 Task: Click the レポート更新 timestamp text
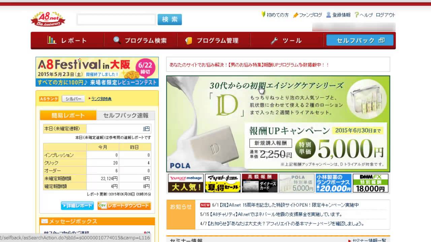[119, 194]
